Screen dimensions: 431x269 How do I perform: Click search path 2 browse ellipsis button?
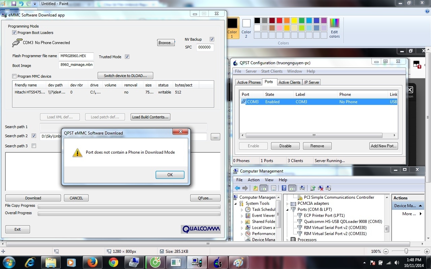(215, 137)
